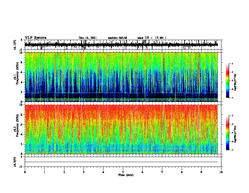Click the 'start UT = 17:40: 1' text
Screen dimensions: 249x193
152,38
